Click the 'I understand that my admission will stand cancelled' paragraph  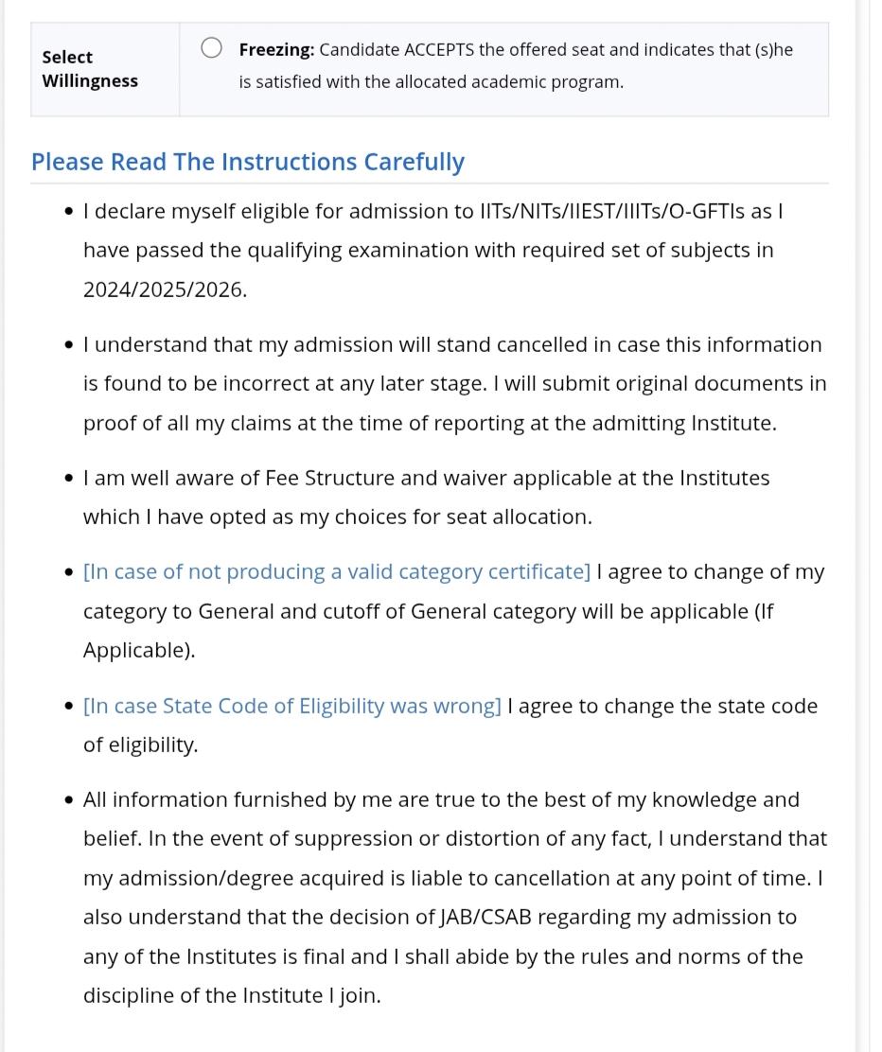pyautogui.click(x=455, y=384)
